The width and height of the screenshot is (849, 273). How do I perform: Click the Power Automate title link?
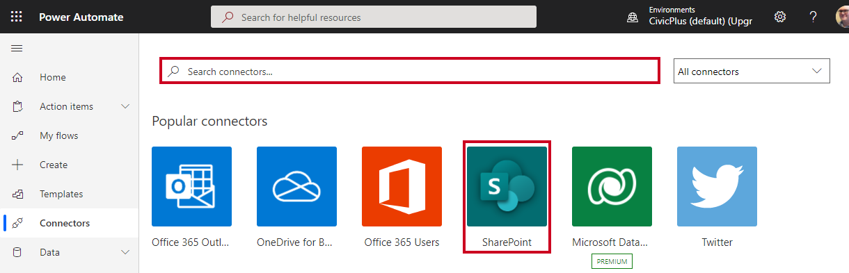pyautogui.click(x=81, y=17)
